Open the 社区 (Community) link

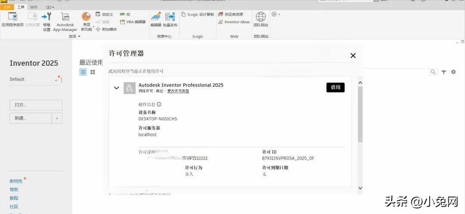[x=14, y=207]
